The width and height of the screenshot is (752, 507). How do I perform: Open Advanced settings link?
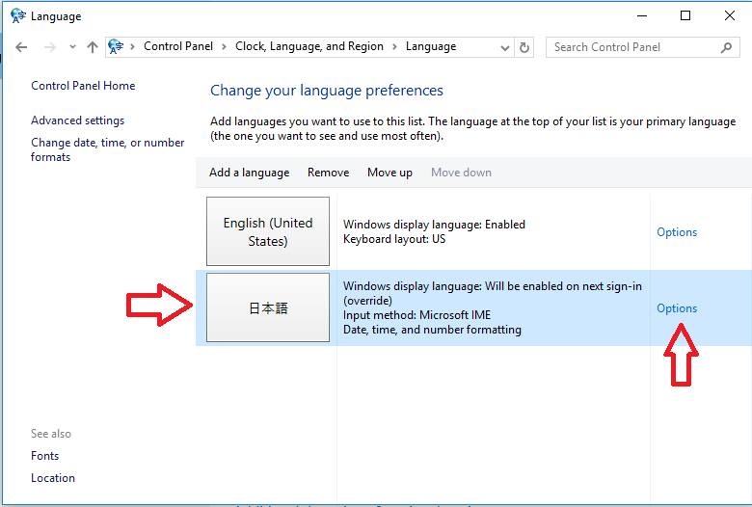[x=78, y=120]
